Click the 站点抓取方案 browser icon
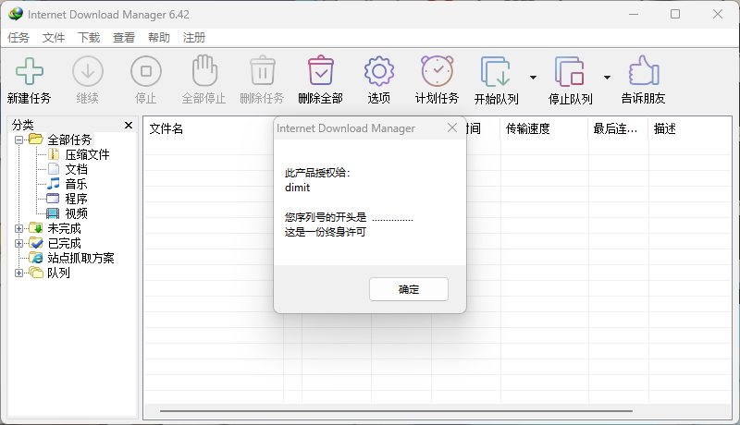 pyautogui.click(x=36, y=258)
